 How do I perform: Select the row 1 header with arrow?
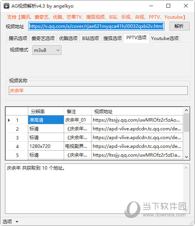tap(17, 120)
